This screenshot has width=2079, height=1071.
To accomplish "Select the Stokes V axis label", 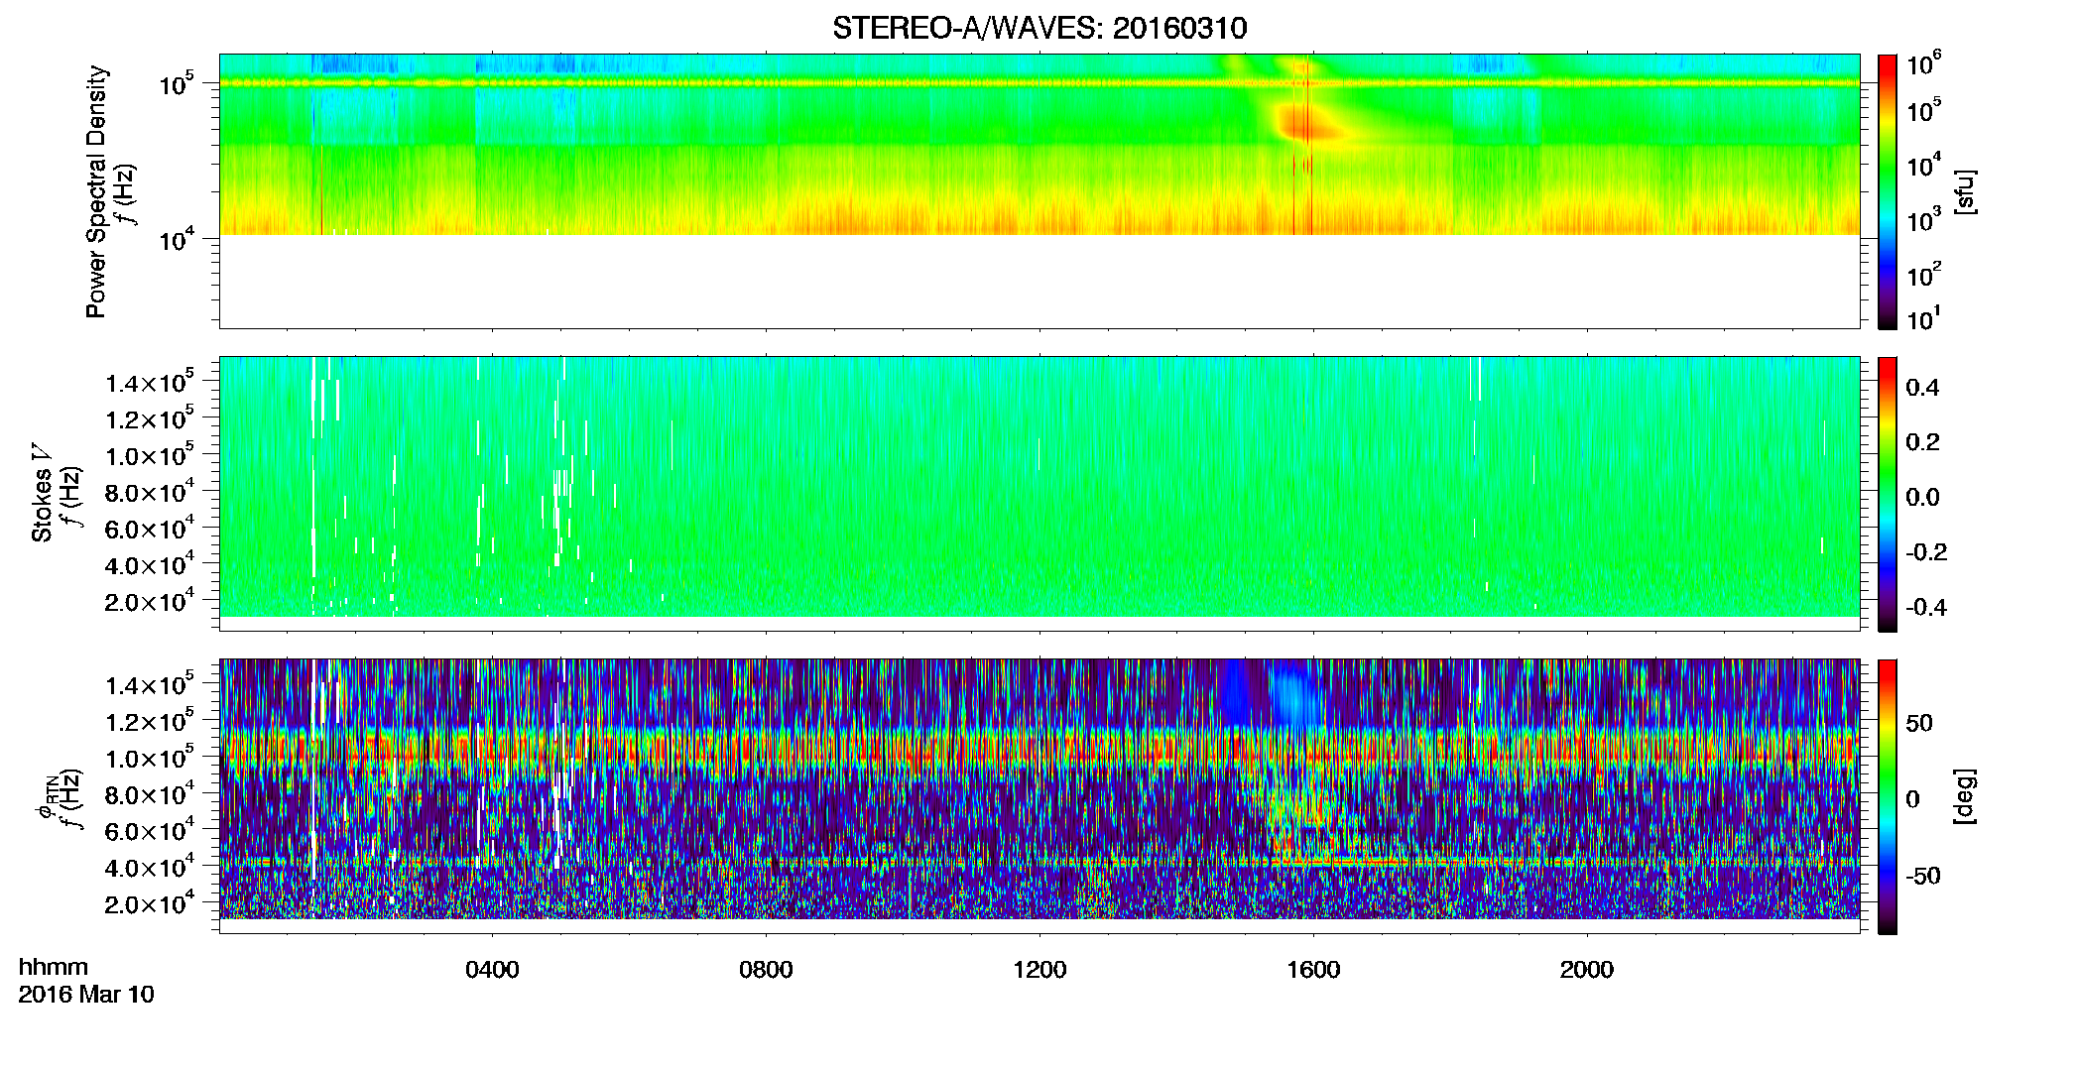I will click(x=42, y=493).
